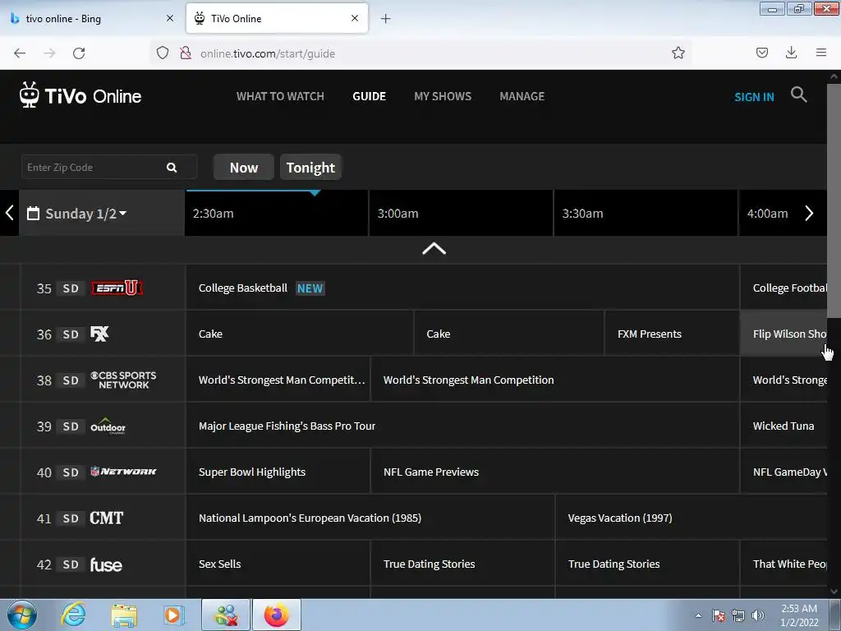Launch Internet Explorer from taskbar
This screenshot has width=841, height=631.
pyautogui.click(x=73, y=615)
